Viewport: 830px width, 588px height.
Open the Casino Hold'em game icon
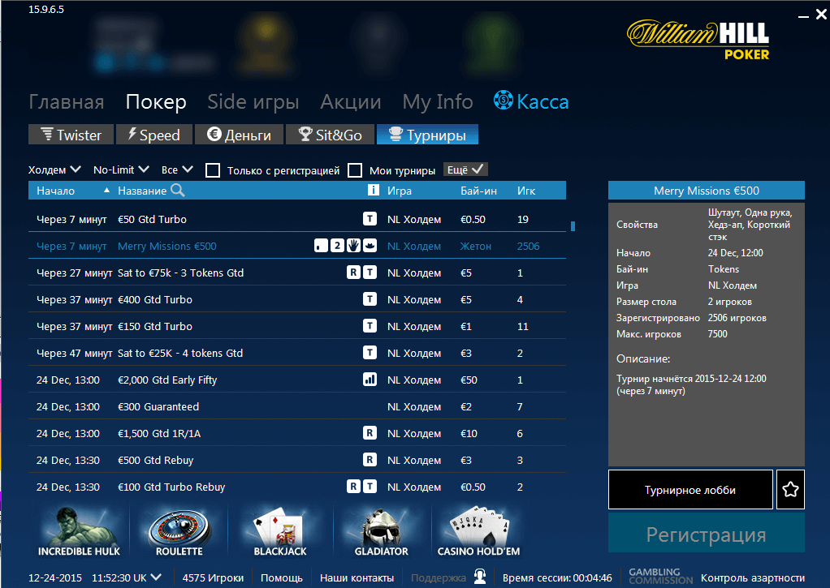click(478, 530)
